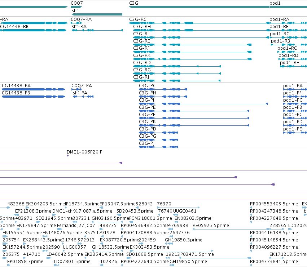307x267 pixels.
Task: Open protein pod1-PE
Action: point(293,129)
